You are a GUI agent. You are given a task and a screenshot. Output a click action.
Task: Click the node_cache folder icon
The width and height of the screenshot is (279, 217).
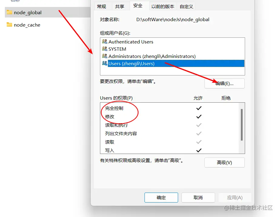[x=9, y=25]
